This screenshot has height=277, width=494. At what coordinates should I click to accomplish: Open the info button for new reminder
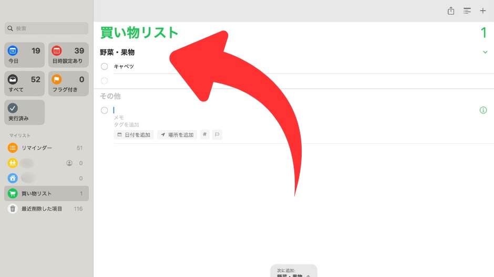click(x=483, y=110)
